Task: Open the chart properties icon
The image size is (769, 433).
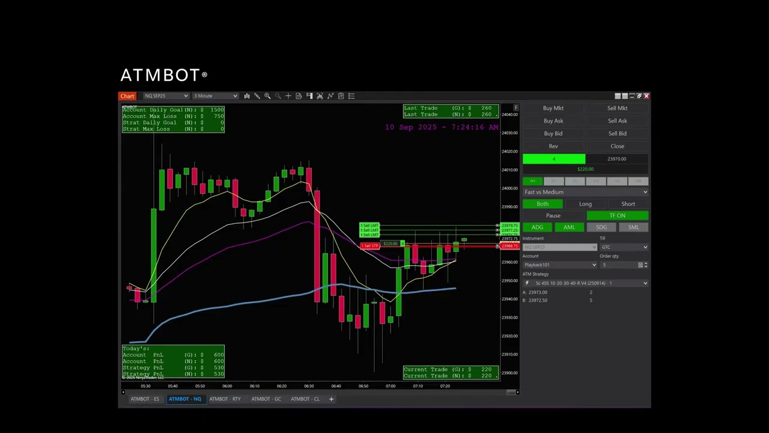Action: click(x=341, y=96)
